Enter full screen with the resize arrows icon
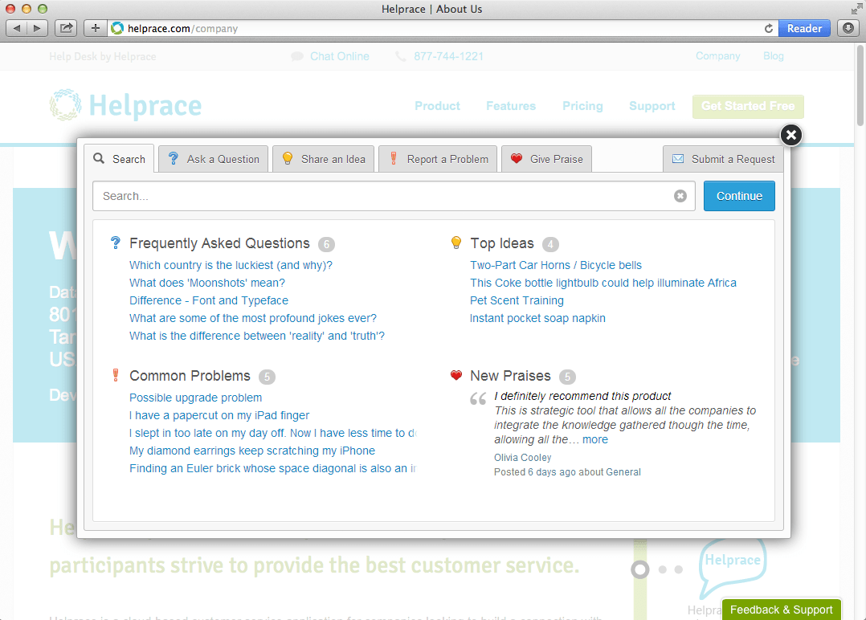The width and height of the screenshot is (866, 620). [x=856, y=9]
